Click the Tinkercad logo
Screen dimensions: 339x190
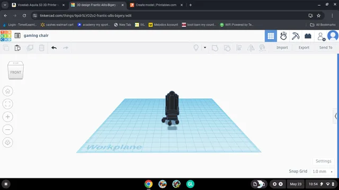click(x=6, y=36)
